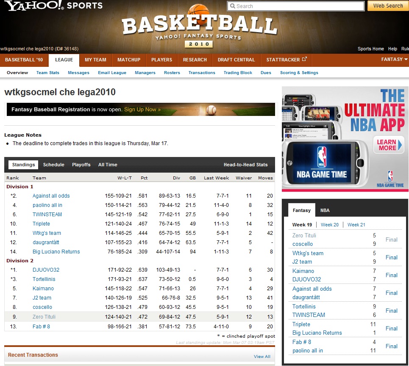Click the Sign Up Now link
Screen dimensions: 409x366
(x=142, y=110)
